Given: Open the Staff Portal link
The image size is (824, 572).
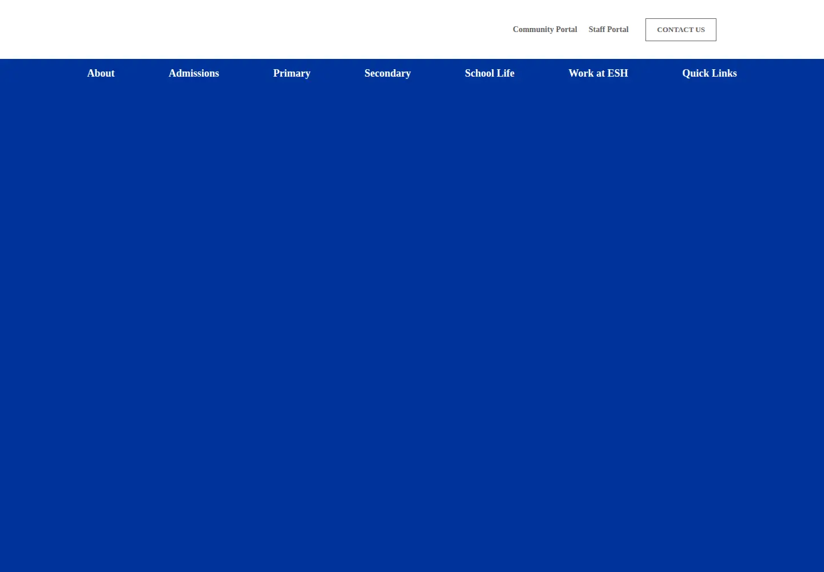Looking at the screenshot, I should [x=608, y=29].
